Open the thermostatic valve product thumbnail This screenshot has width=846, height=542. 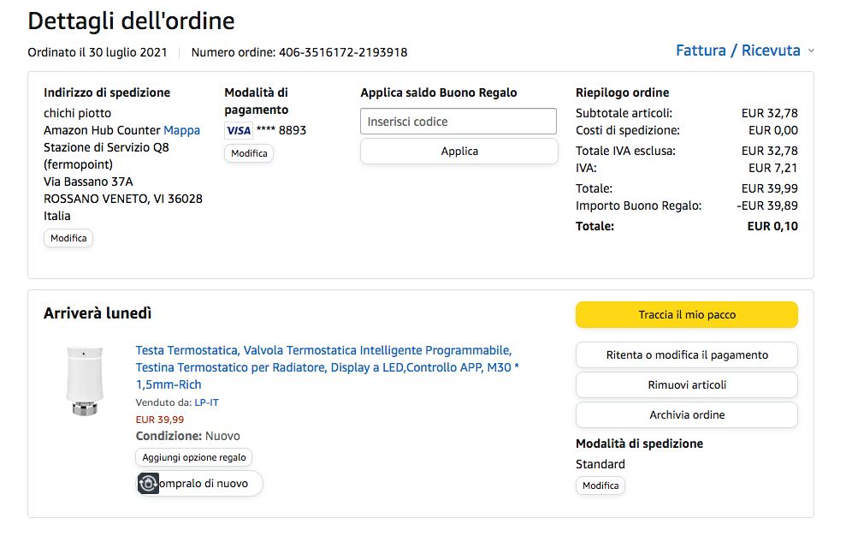click(85, 380)
